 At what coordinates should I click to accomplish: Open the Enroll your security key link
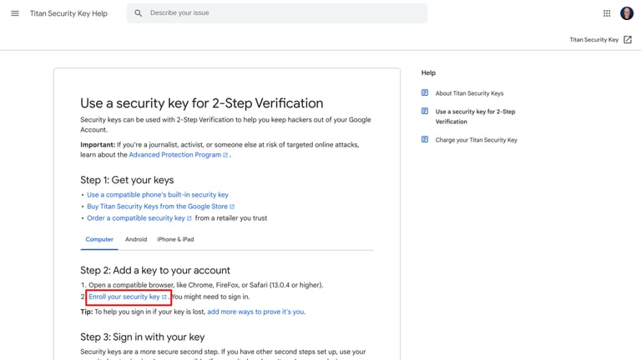(124, 297)
